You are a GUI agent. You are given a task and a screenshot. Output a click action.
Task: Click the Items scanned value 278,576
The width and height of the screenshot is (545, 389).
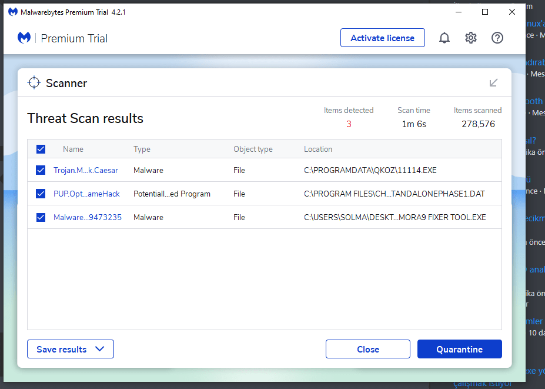[478, 124]
